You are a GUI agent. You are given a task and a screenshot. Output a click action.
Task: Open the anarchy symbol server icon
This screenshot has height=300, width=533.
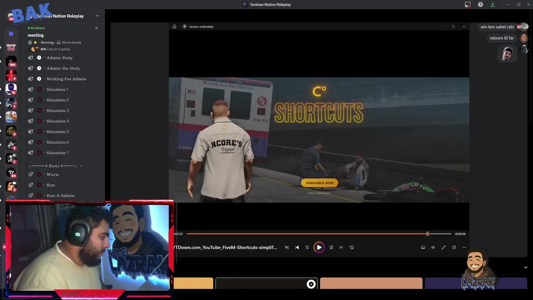click(x=11, y=145)
